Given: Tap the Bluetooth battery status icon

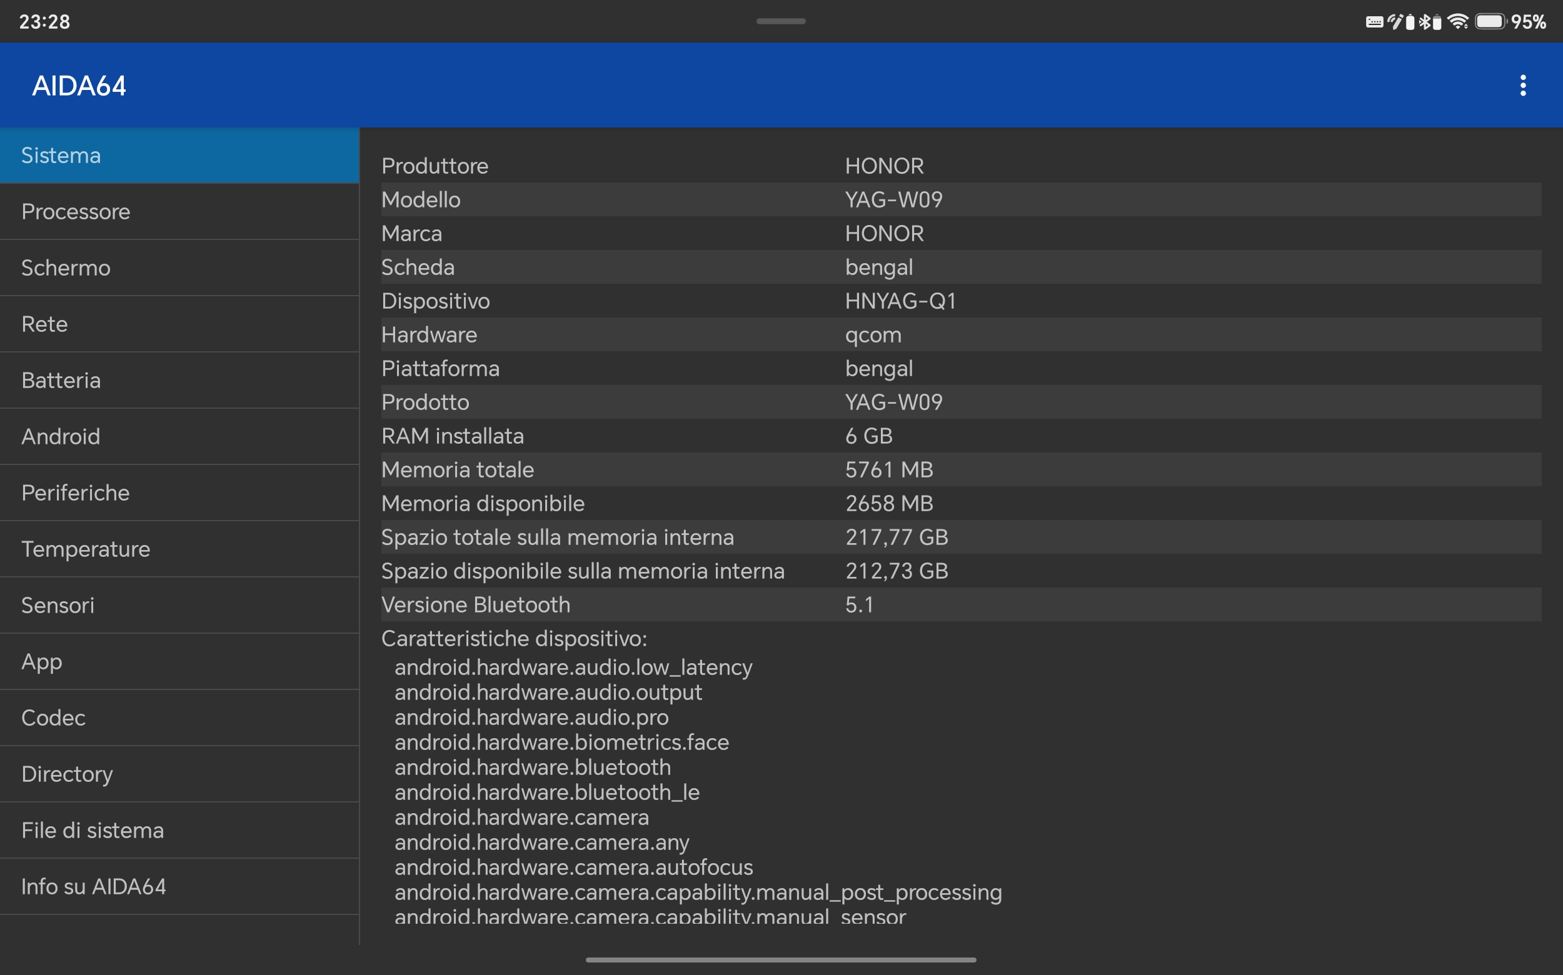Looking at the screenshot, I should coord(1430,22).
